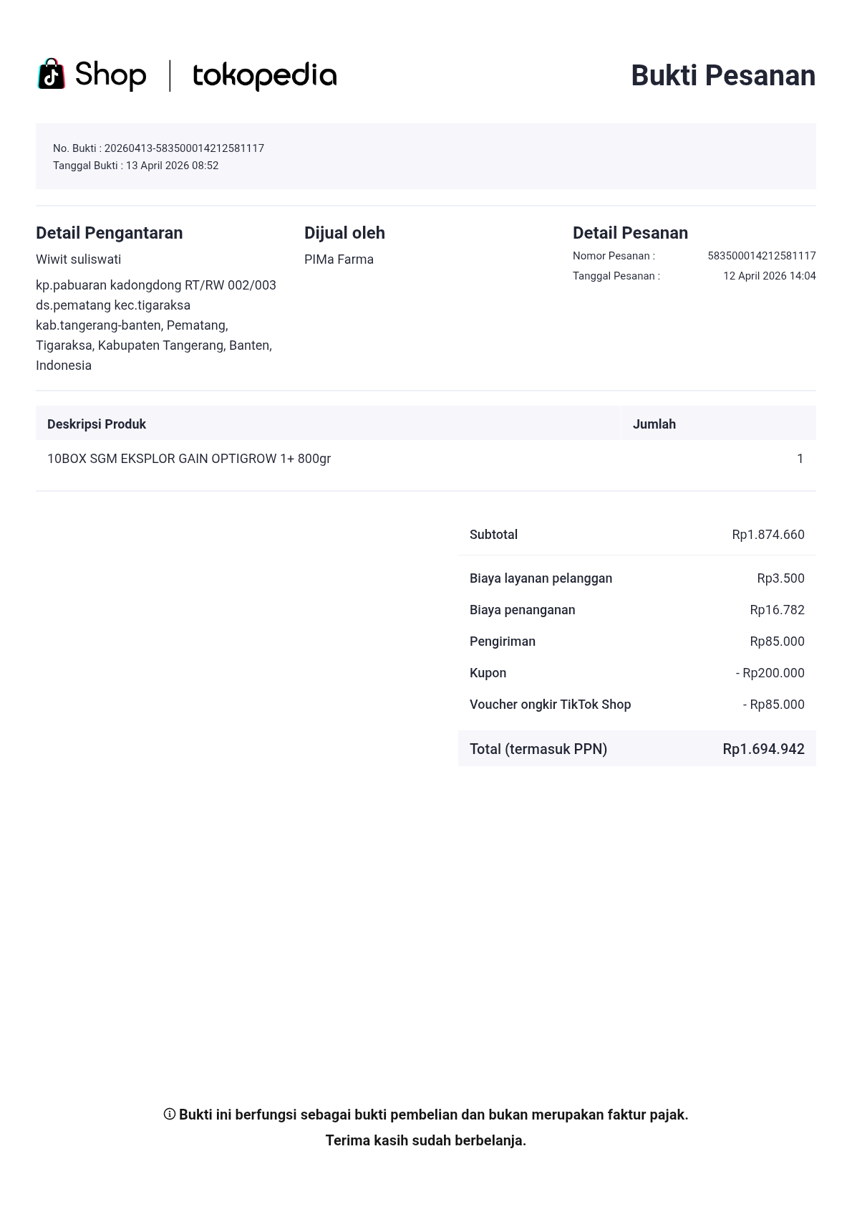The width and height of the screenshot is (852, 1207).
Task: Click the Total (termasuk PPN) amount
Action: coord(764,749)
